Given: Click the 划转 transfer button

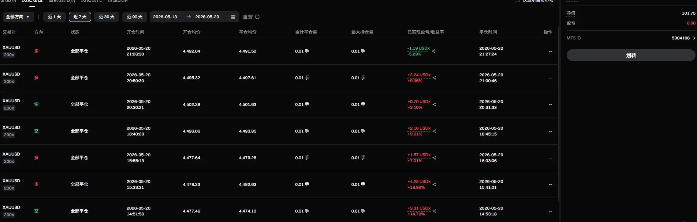Looking at the screenshot, I should [x=631, y=55].
